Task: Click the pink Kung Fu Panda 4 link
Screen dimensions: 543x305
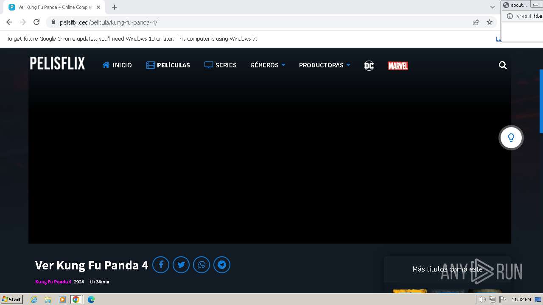Action: coord(53,282)
